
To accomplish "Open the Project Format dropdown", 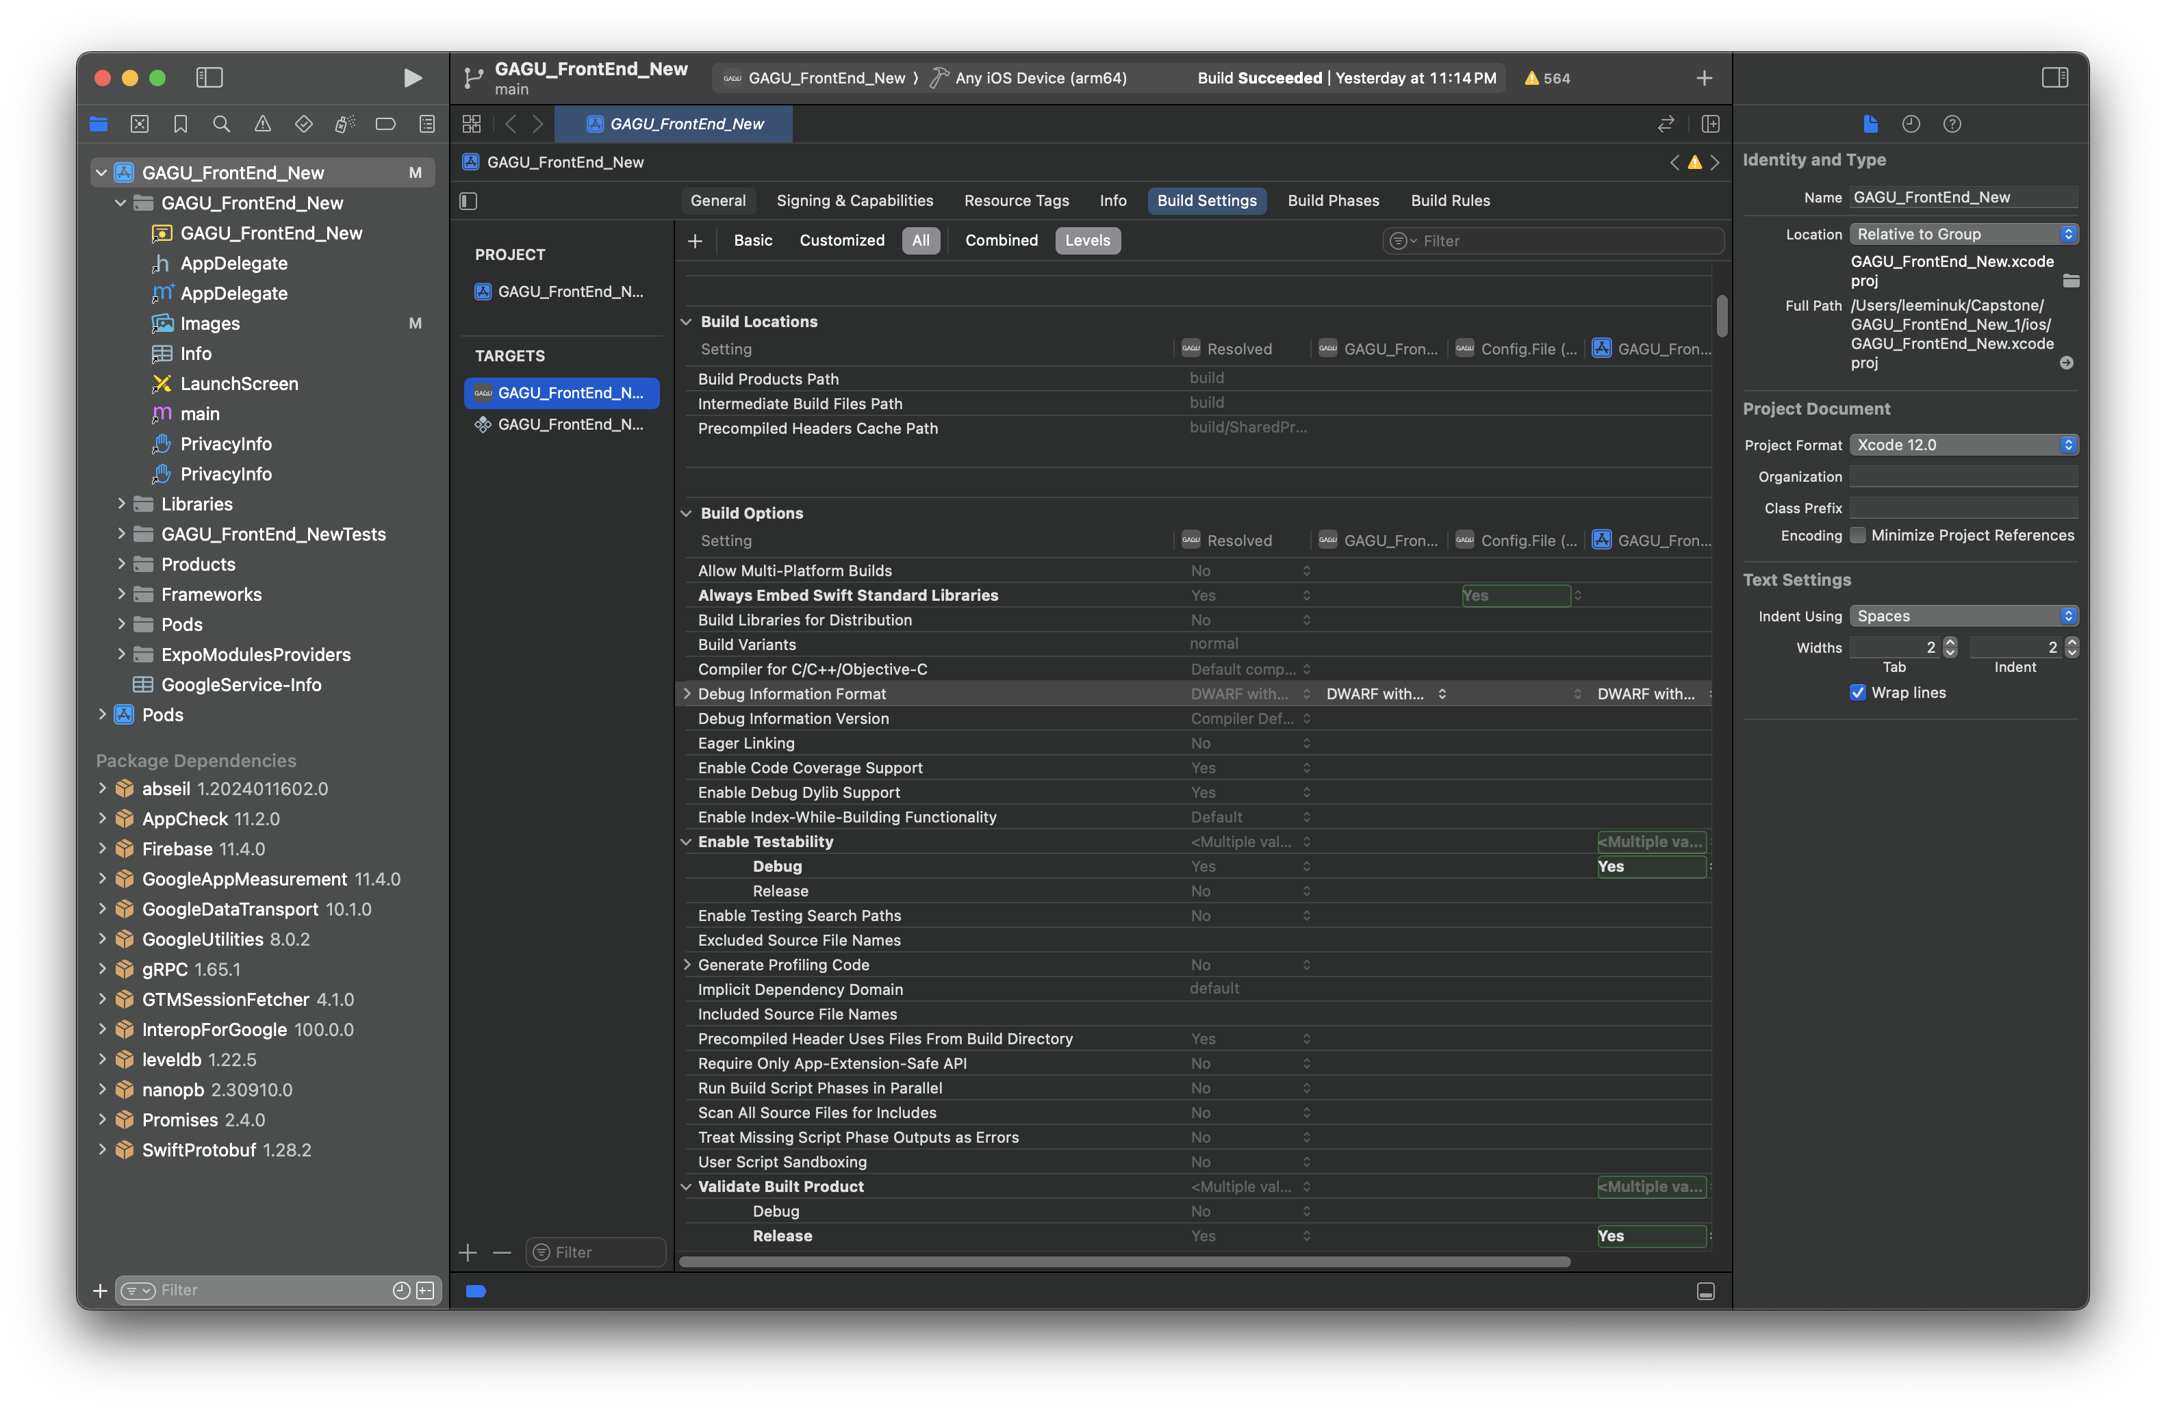I will (1963, 445).
